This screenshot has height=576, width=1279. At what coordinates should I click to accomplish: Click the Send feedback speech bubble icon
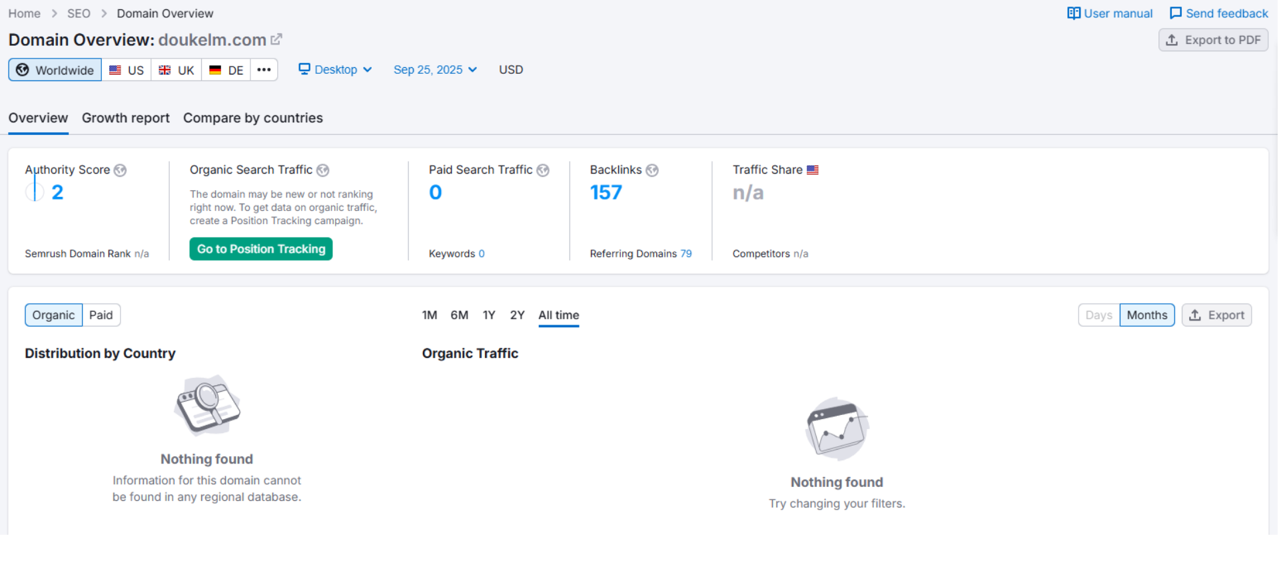pyautogui.click(x=1176, y=13)
